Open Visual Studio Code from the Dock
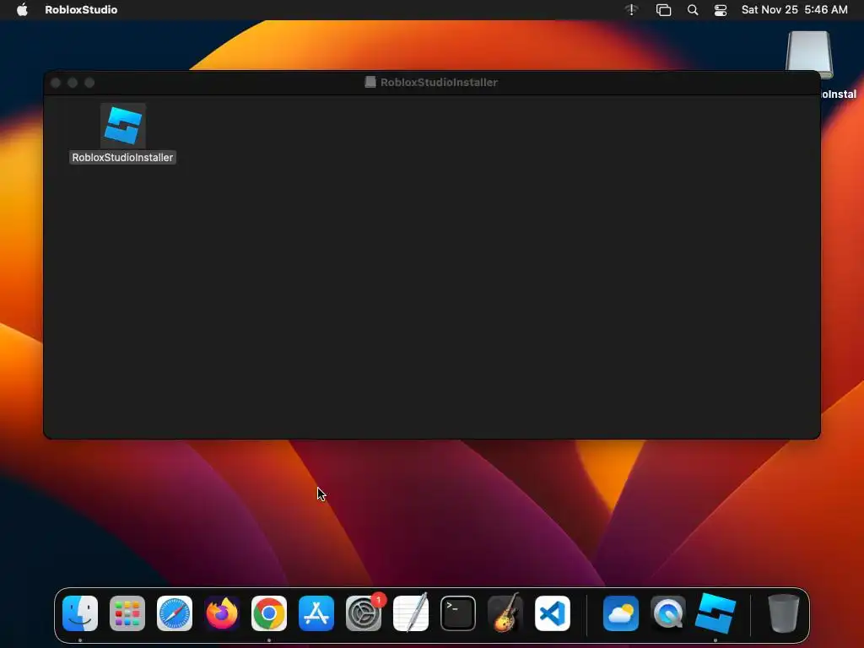Screen dimensions: 864x648 [x=553, y=613]
